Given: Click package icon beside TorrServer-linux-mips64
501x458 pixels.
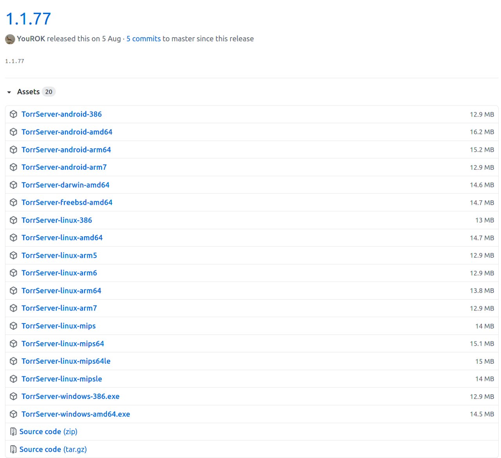Looking at the screenshot, I should click(13, 344).
